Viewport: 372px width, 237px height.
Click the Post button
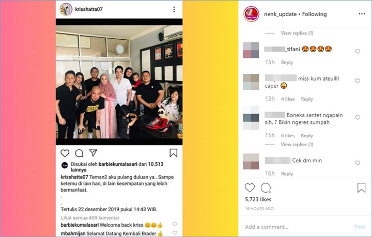(360, 227)
